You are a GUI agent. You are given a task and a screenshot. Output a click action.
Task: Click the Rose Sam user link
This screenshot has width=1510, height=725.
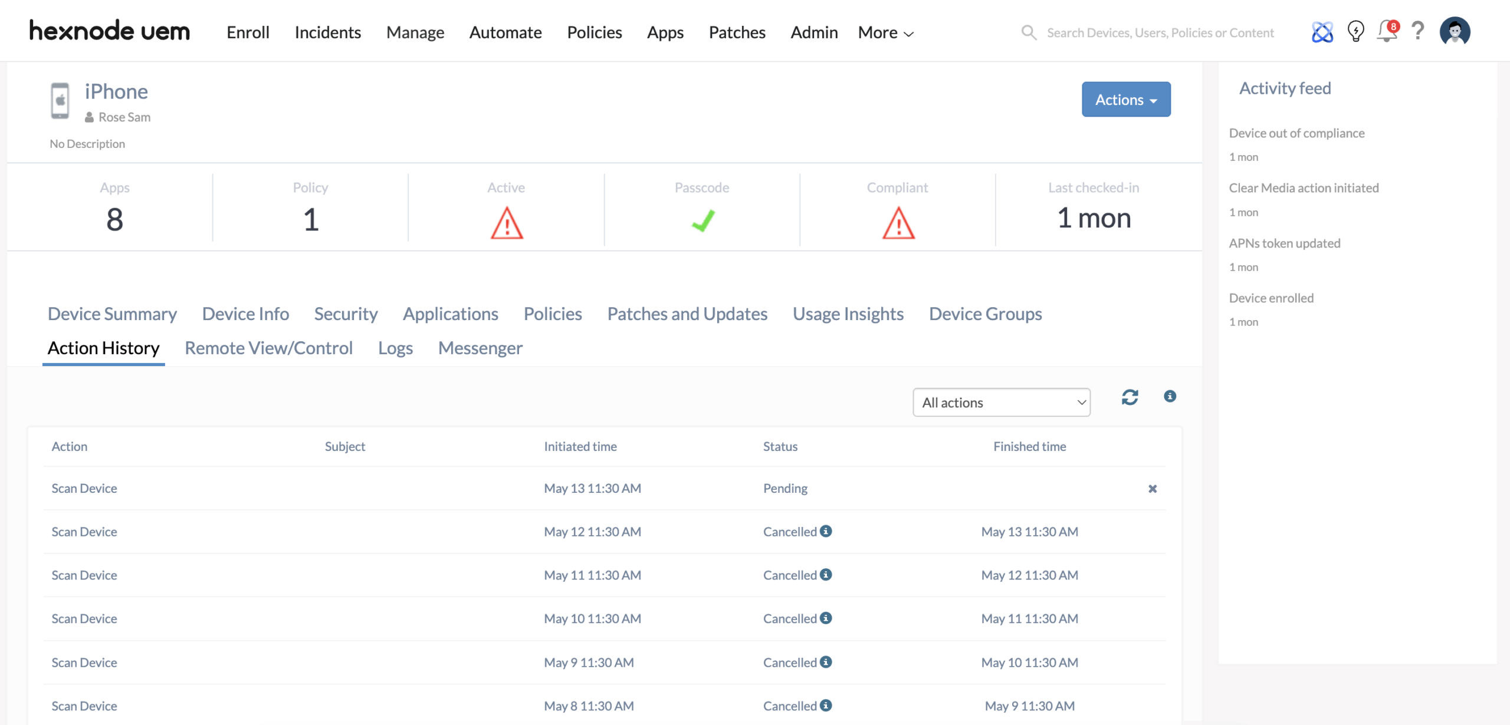(124, 117)
